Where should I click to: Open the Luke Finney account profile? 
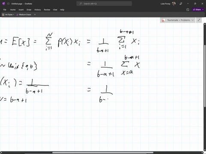[x=168, y=4]
